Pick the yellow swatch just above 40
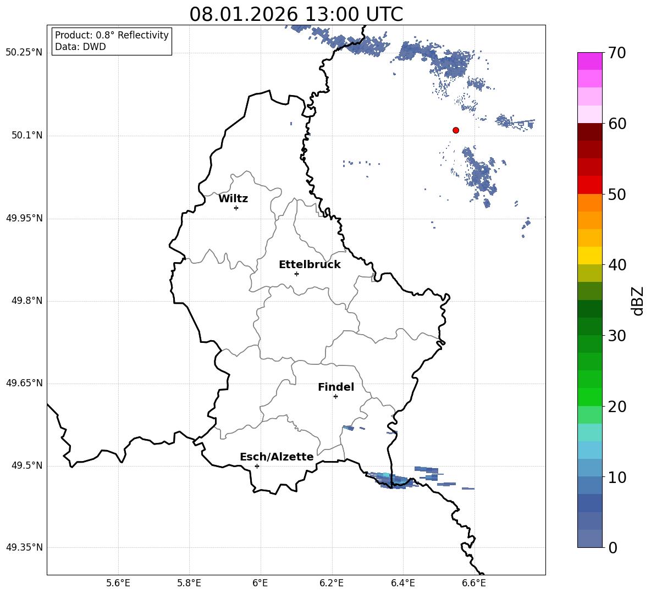Screen dimensions: 651x594 click(590, 256)
